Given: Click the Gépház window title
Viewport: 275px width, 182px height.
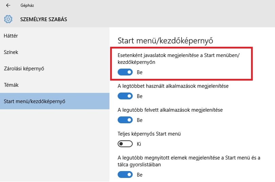Looking at the screenshot, I should tap(27, 5).
